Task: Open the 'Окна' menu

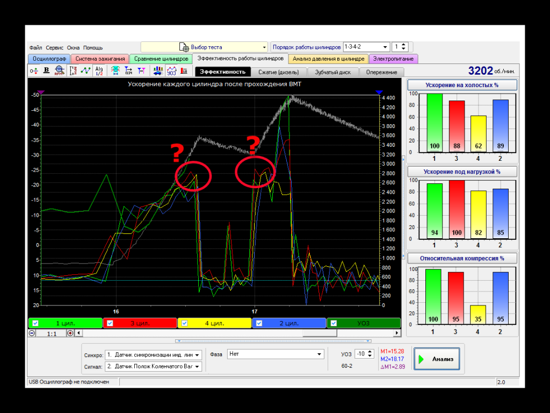Action: (x=73, y=47)
